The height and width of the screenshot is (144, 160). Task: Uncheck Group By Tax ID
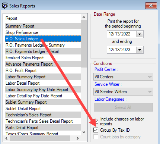point(96,130)
